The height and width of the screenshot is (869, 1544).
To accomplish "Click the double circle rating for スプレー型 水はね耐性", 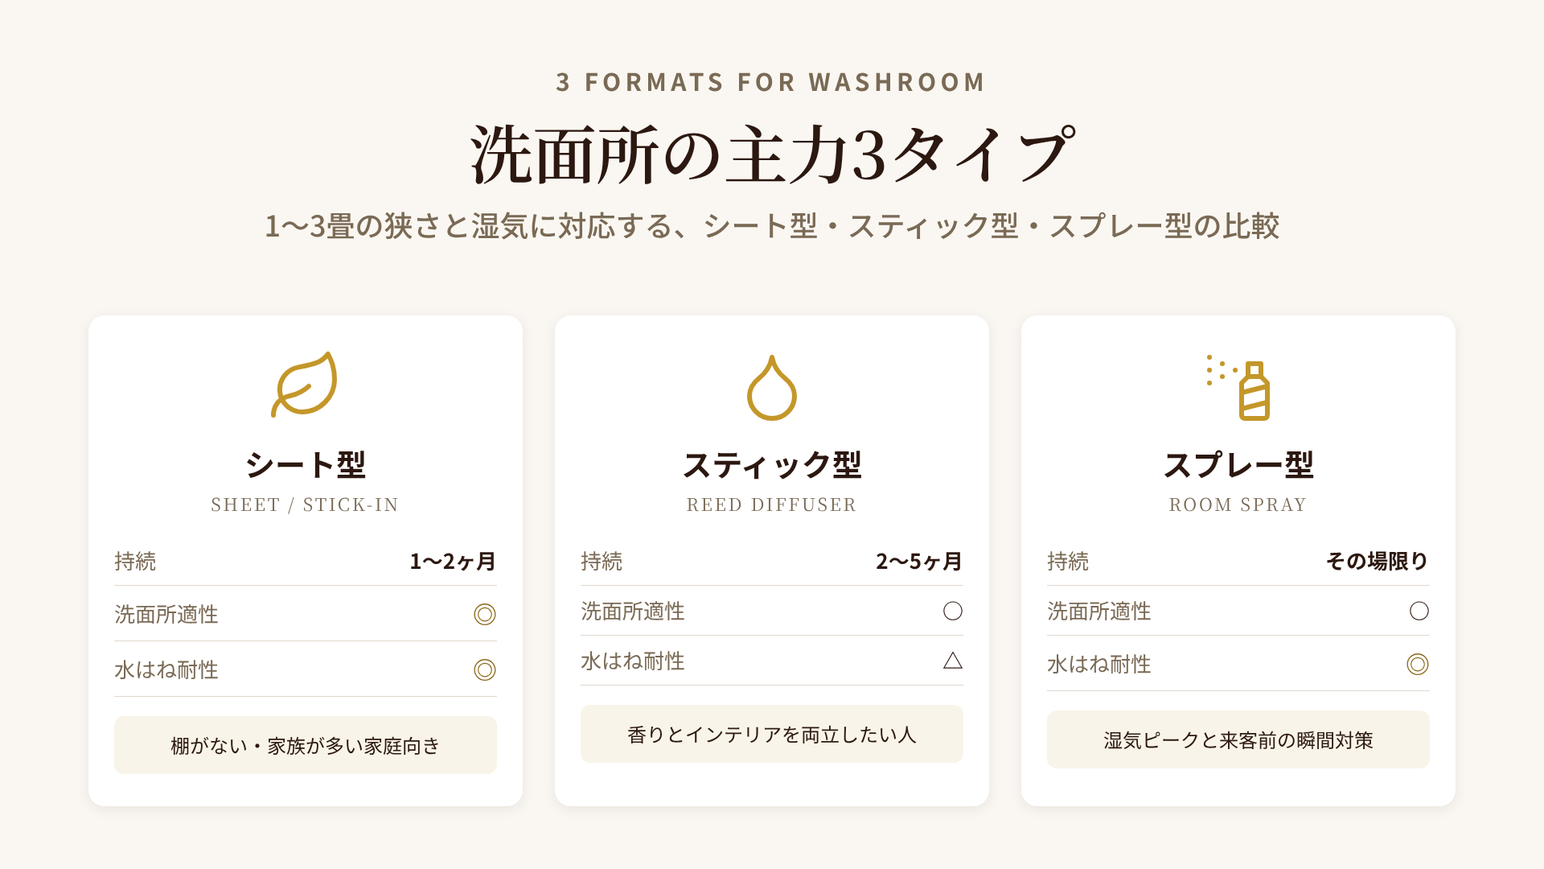I will click(x=1418, y=665).
